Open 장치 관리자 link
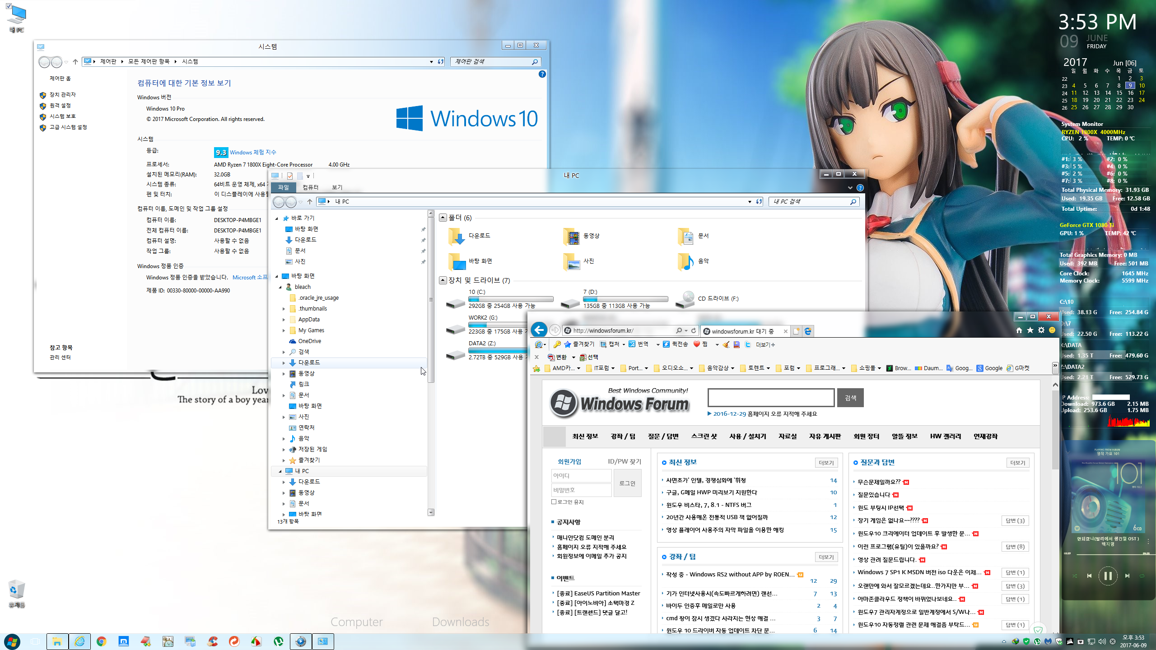Image resolution: width=1156 pixels, height=650 pixels. point(63,95)
